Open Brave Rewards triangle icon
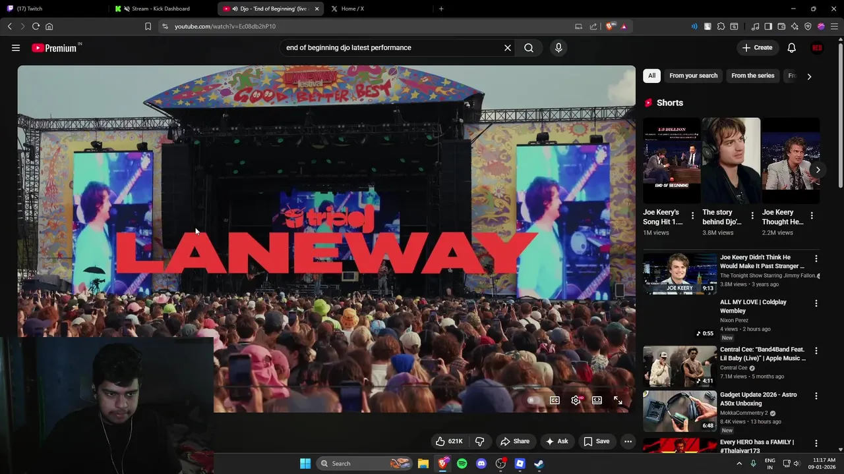Screen dimensions: 844x474 click(x=623, y=26)
